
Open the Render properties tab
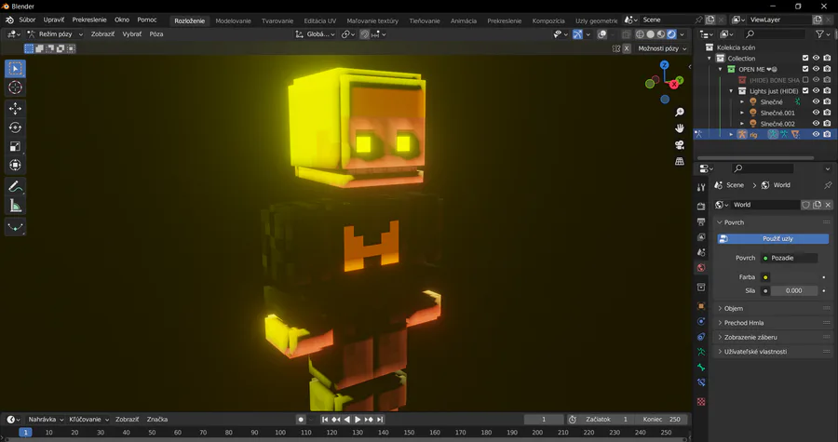701,206
